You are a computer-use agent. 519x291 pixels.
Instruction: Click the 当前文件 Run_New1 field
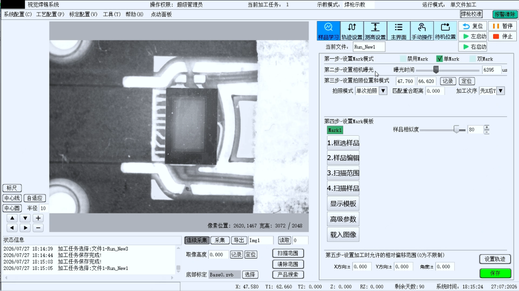(x=368, y=47)
